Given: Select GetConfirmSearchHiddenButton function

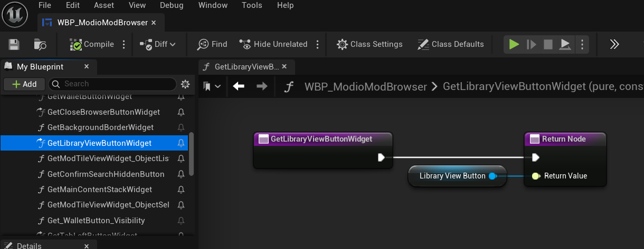Looking at the screenshot, I should coord(106,174).
